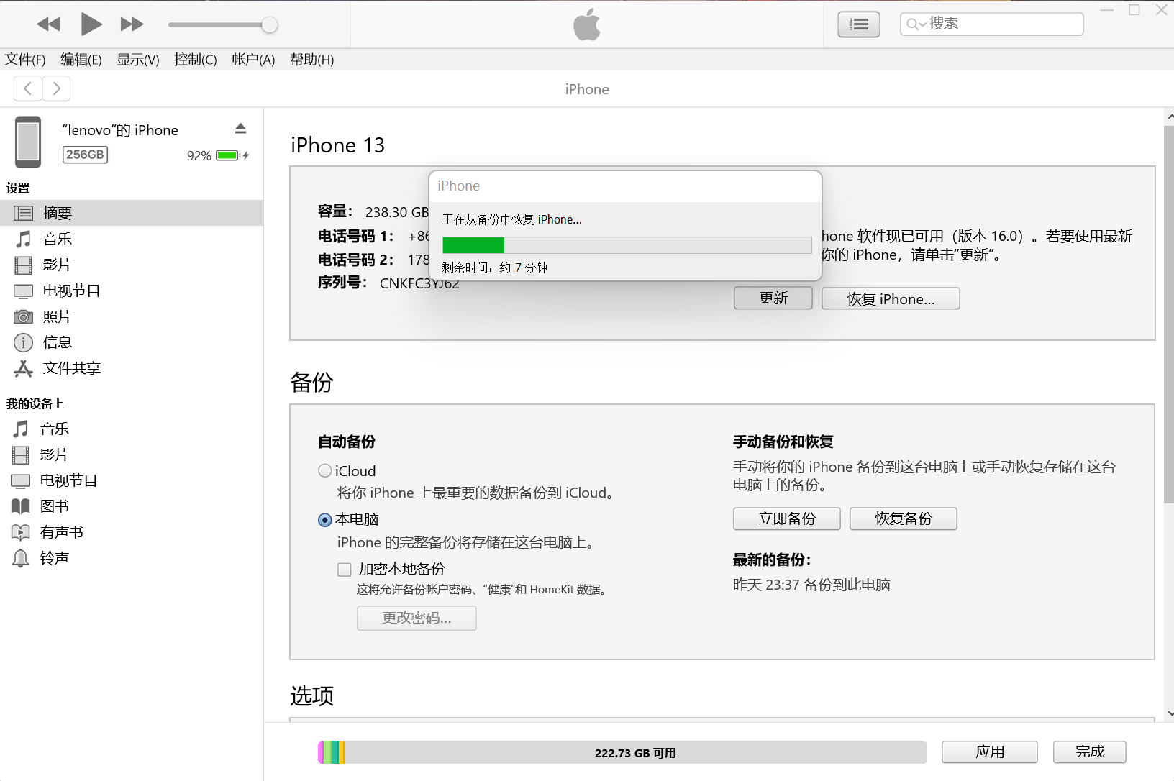Screen dimensions: 1174x781
Task: Click the 恢复备份 button
Action: point(904,519)
